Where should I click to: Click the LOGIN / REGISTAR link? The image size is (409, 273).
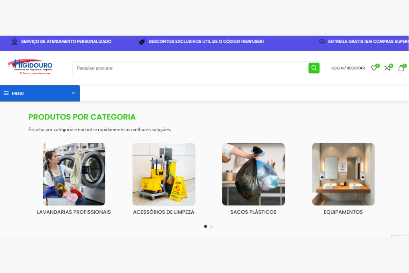[x=347, y=68]
